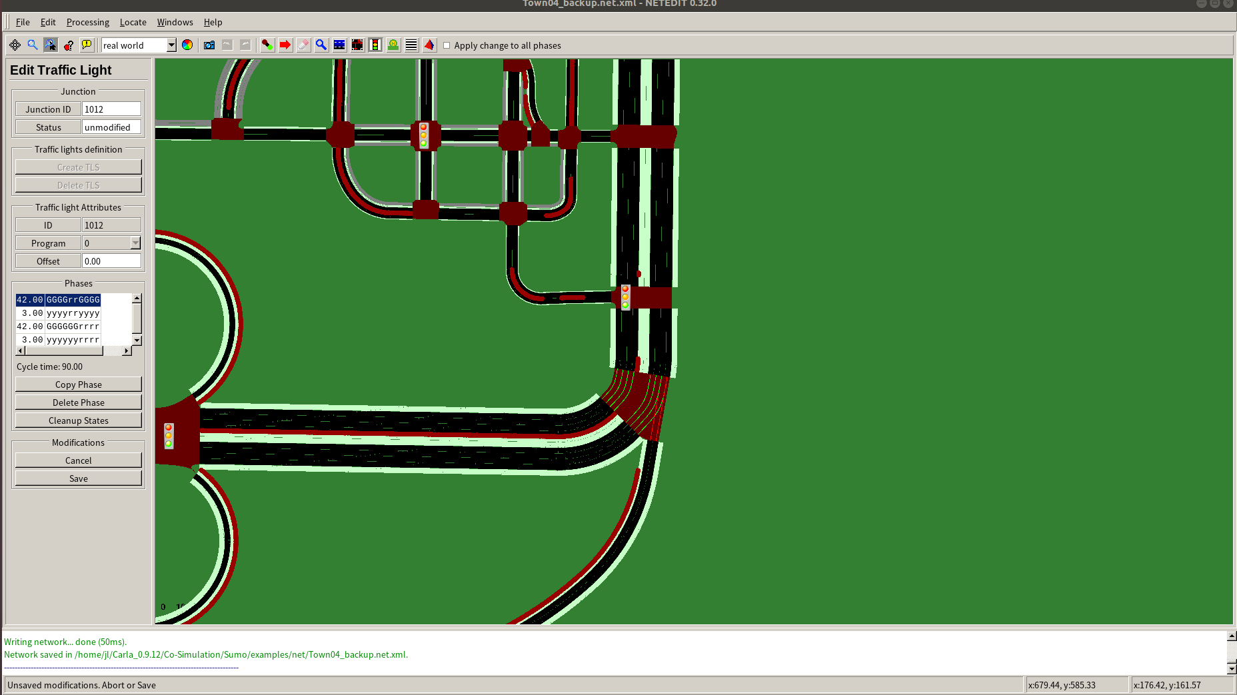1237x695 pixels.
Task: Click the Copy Phase button
Action: pos(79,384)
